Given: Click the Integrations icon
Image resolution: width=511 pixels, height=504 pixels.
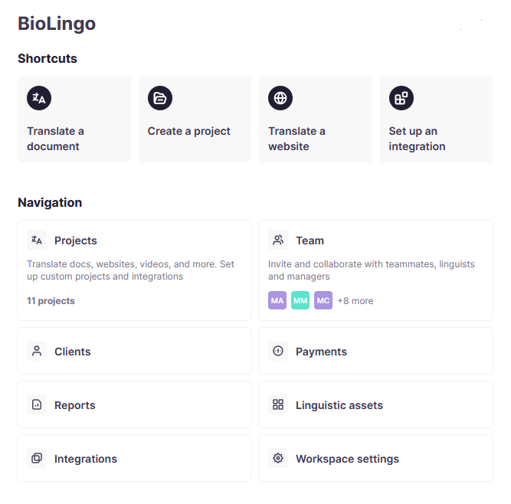Looking at the screenshot, I should (37, 459).
